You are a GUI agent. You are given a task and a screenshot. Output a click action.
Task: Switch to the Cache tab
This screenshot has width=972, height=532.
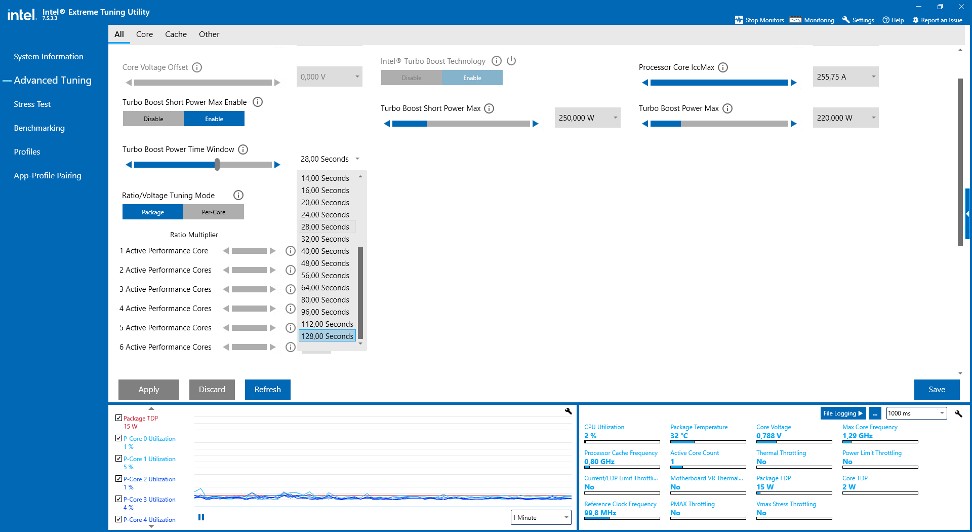coord(176,34)
